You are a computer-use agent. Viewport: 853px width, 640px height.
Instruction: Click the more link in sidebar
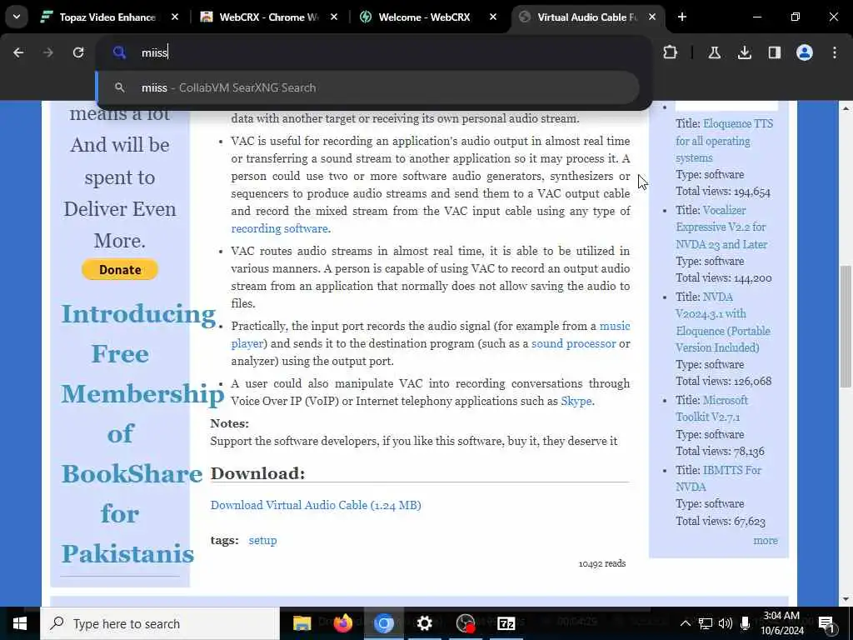pyautogui.click(x=766, y=540)
